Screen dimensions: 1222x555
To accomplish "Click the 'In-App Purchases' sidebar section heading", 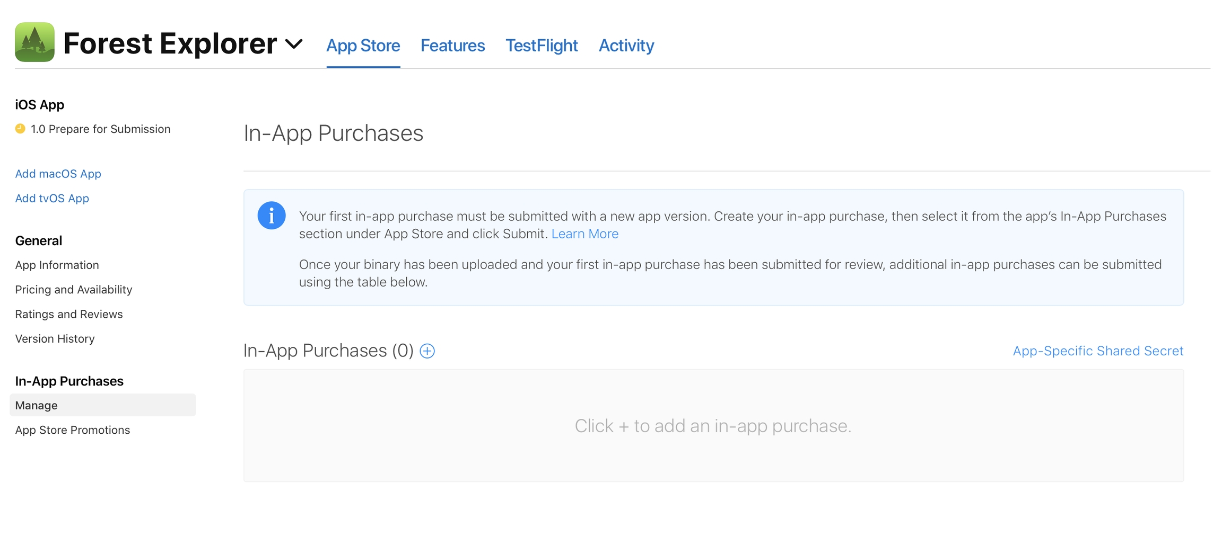I will [69, 381].
